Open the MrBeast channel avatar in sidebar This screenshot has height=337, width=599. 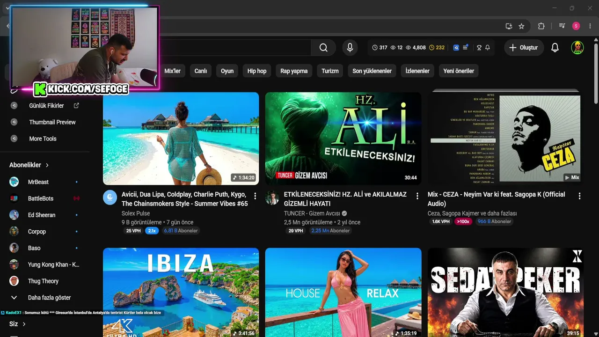(14, 182)
